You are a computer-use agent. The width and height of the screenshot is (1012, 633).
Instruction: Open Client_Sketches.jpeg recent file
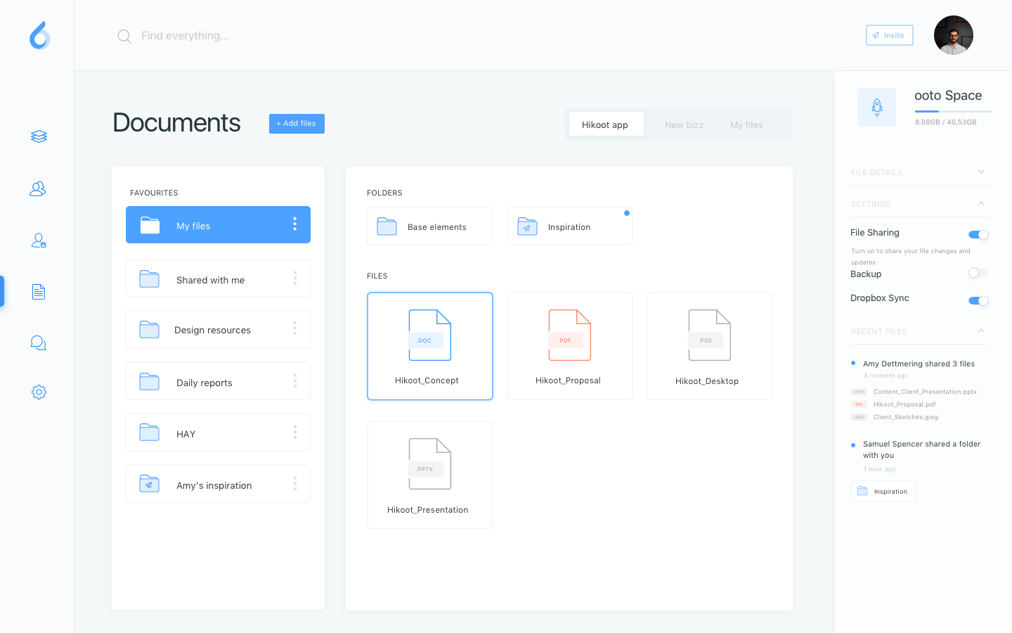[x=895, y=417]
